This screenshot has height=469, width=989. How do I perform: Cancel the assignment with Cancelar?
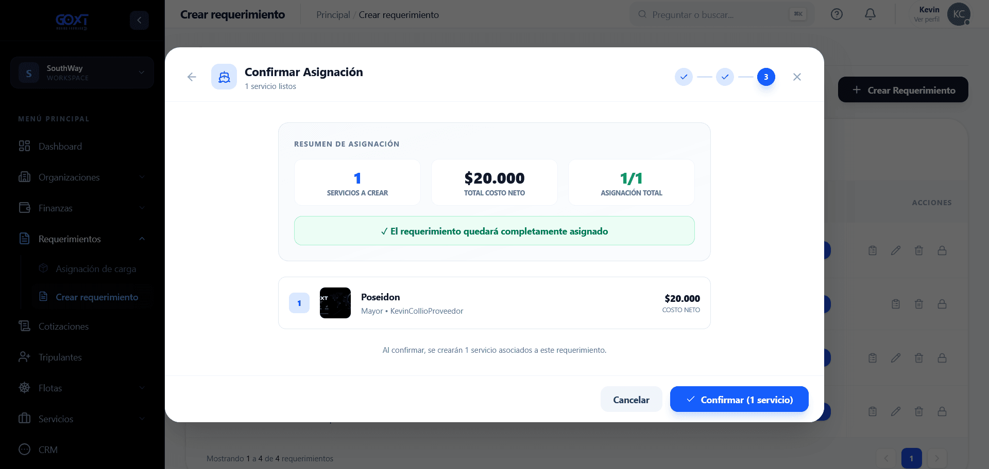click(631, 400)
